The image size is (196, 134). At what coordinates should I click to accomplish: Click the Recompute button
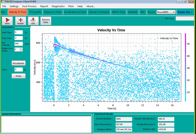[18, 63]
